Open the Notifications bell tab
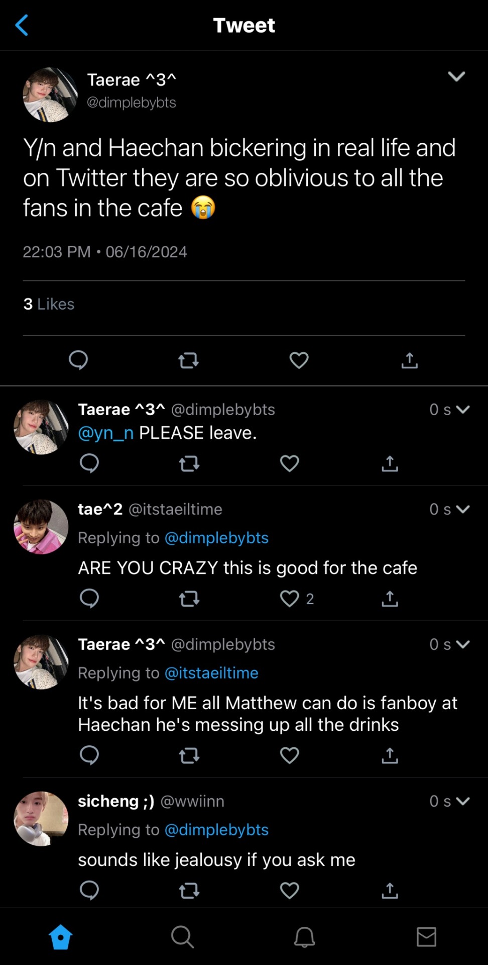 (304, 937)
